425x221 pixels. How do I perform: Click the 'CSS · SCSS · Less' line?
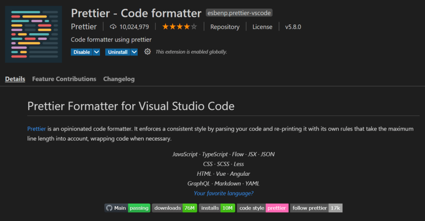click(x=224, y=164)
